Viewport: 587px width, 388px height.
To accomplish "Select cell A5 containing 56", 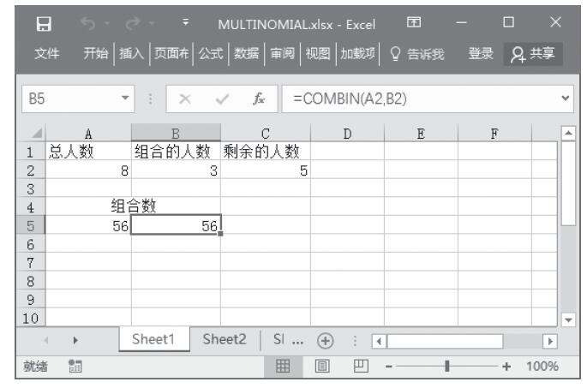I will (x=88, y=224).
